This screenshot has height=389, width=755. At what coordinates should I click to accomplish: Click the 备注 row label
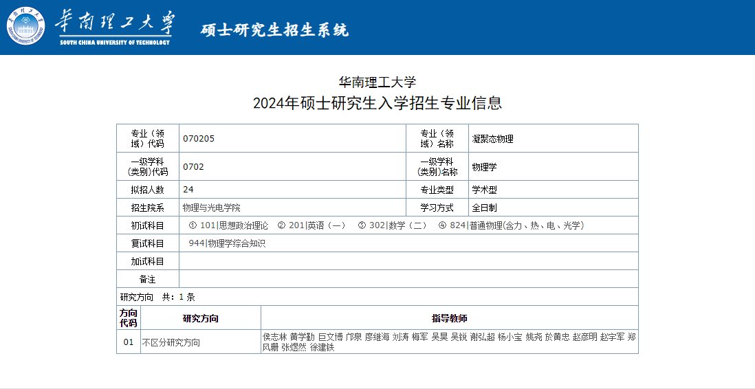pos(147,279)
